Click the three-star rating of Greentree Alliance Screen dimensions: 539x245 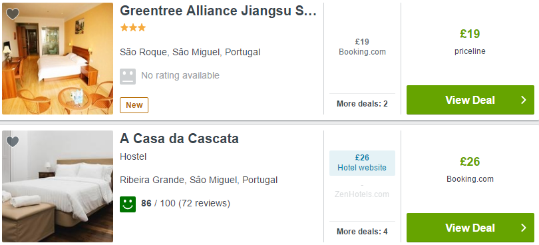[132, 27]
